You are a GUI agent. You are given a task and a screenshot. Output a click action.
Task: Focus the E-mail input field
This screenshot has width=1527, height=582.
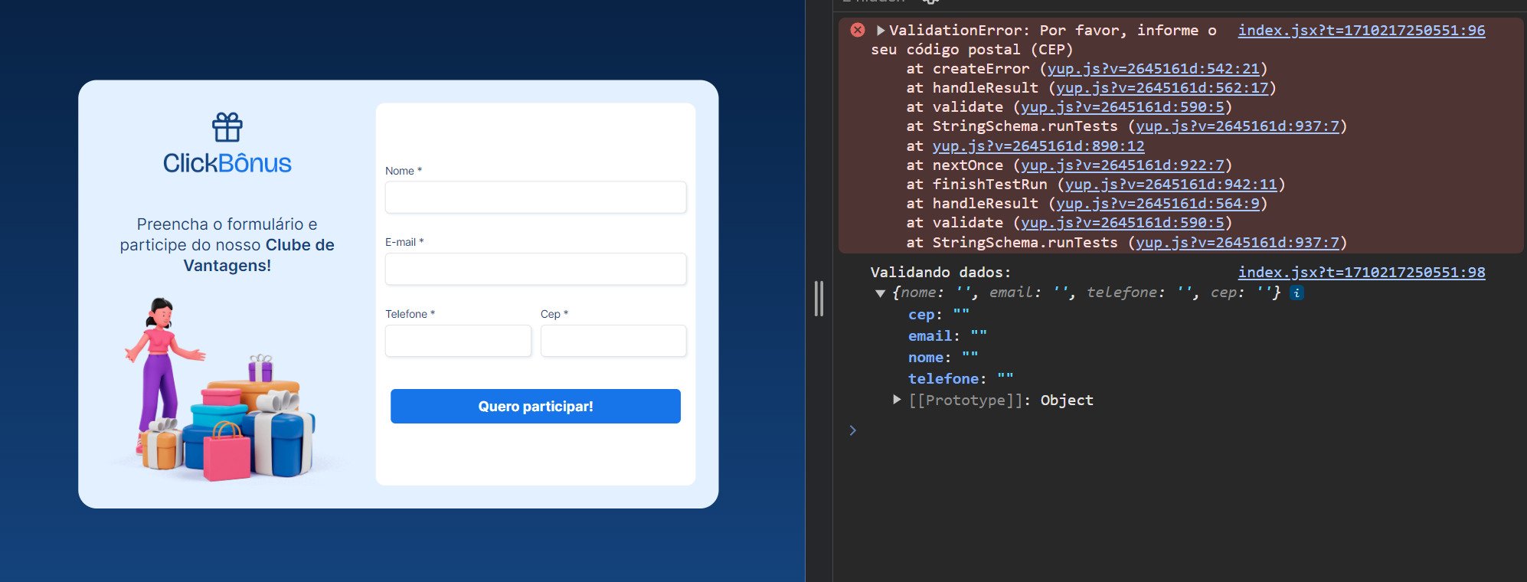coord(535,269)
